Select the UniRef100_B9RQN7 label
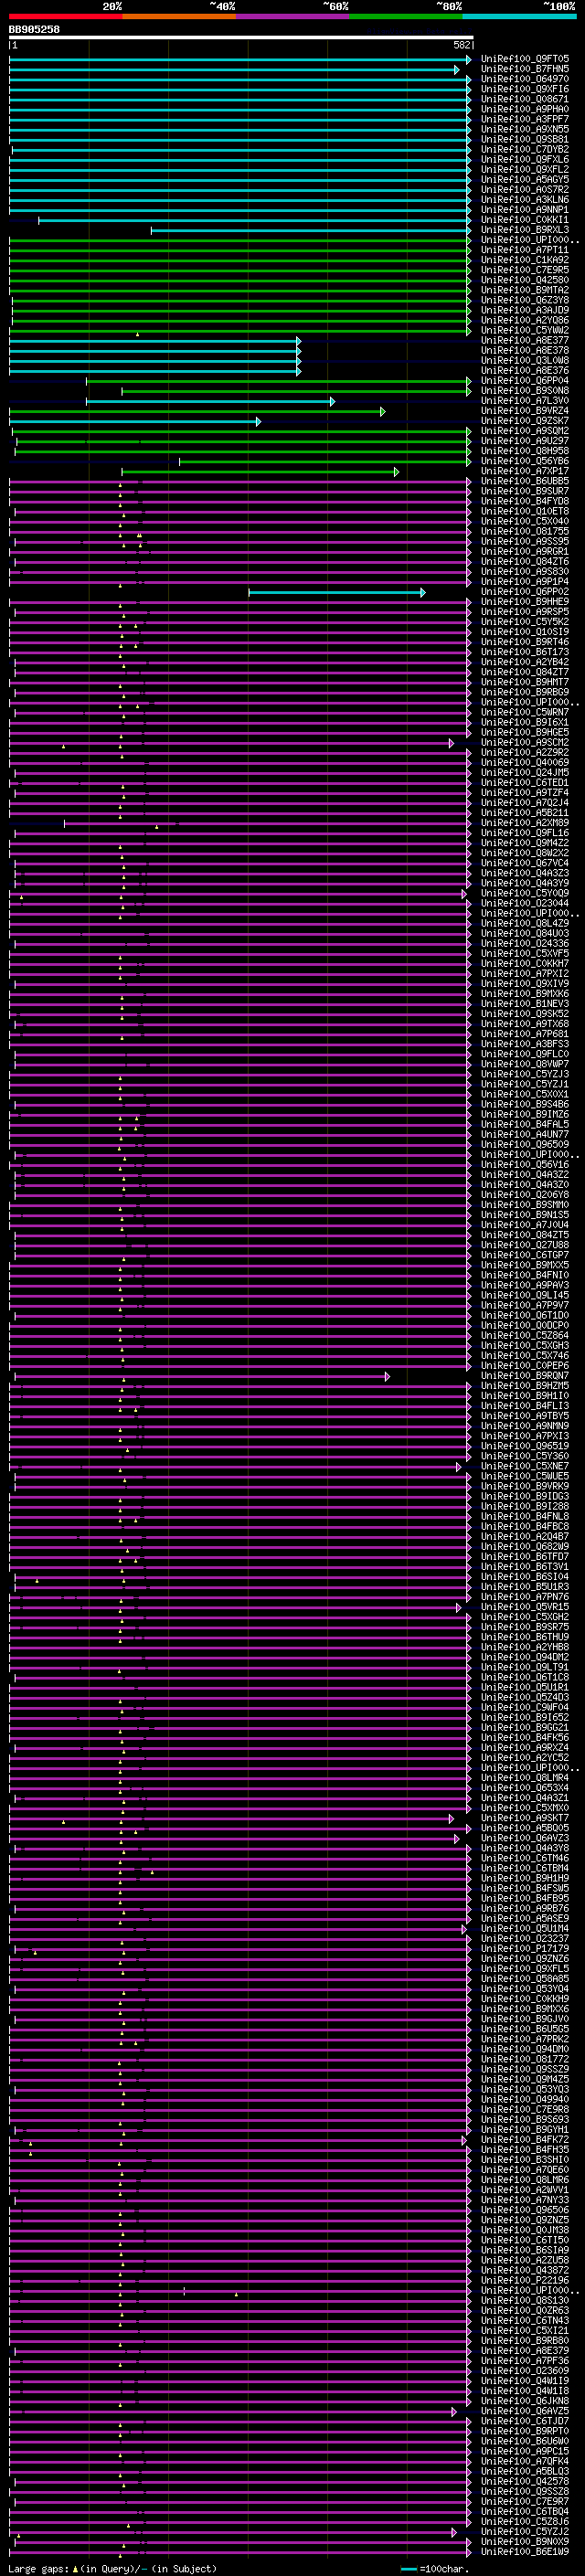 (525, 1376)
